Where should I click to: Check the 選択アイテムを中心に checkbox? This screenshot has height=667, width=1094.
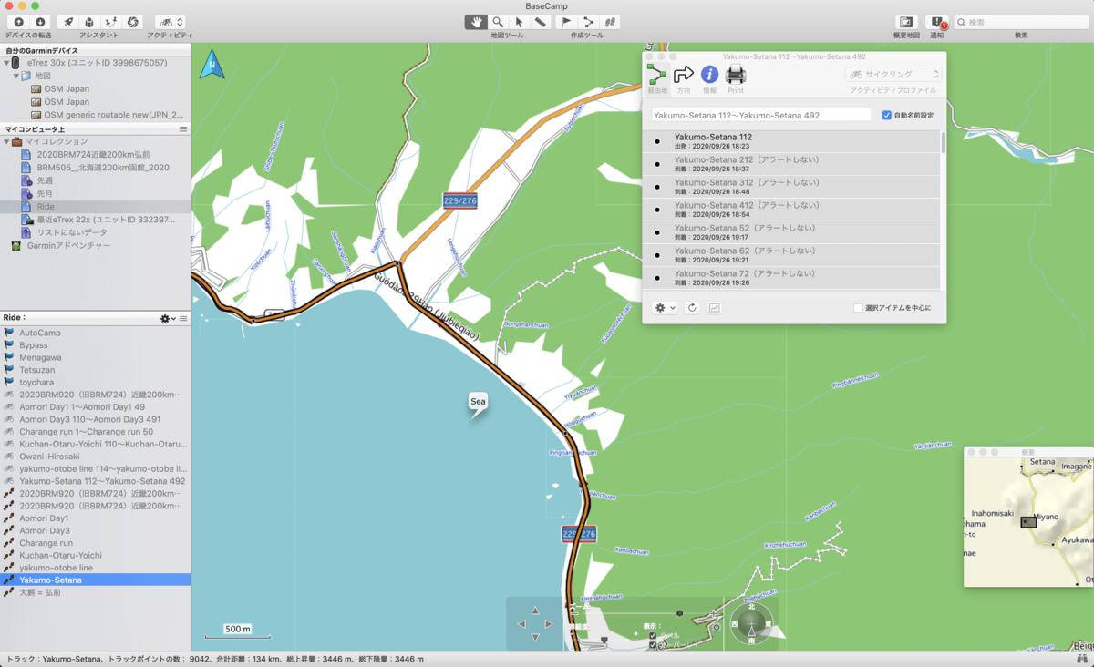pos(858,308)
